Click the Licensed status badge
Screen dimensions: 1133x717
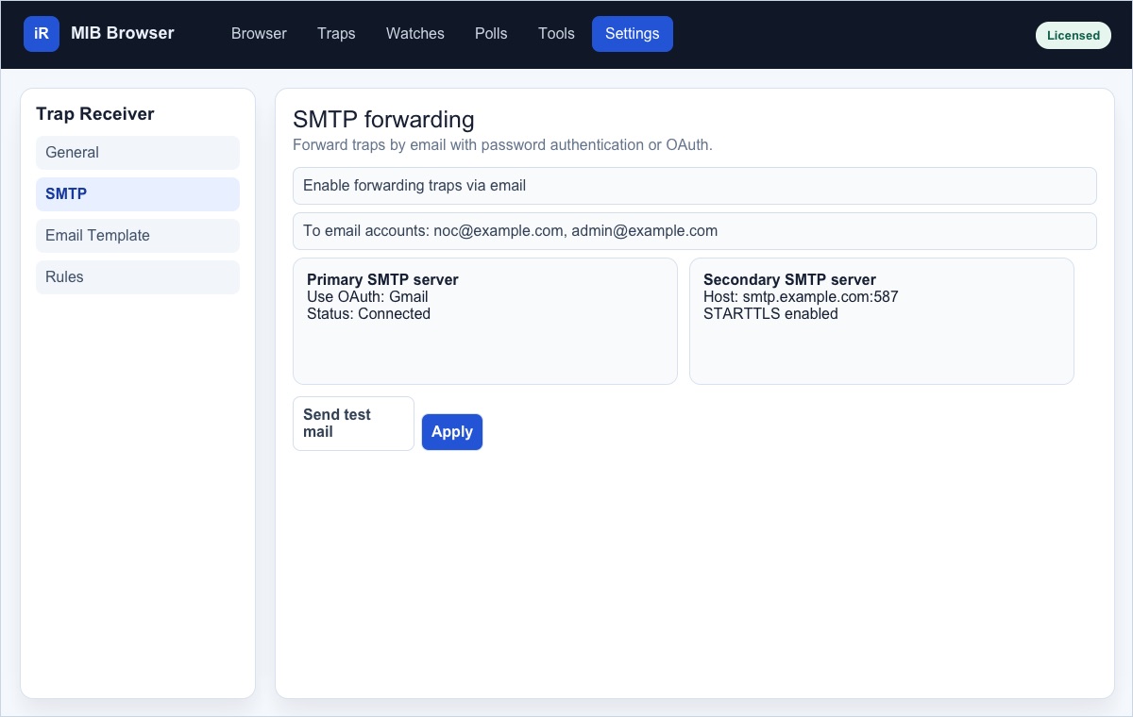coord(1074,36)
